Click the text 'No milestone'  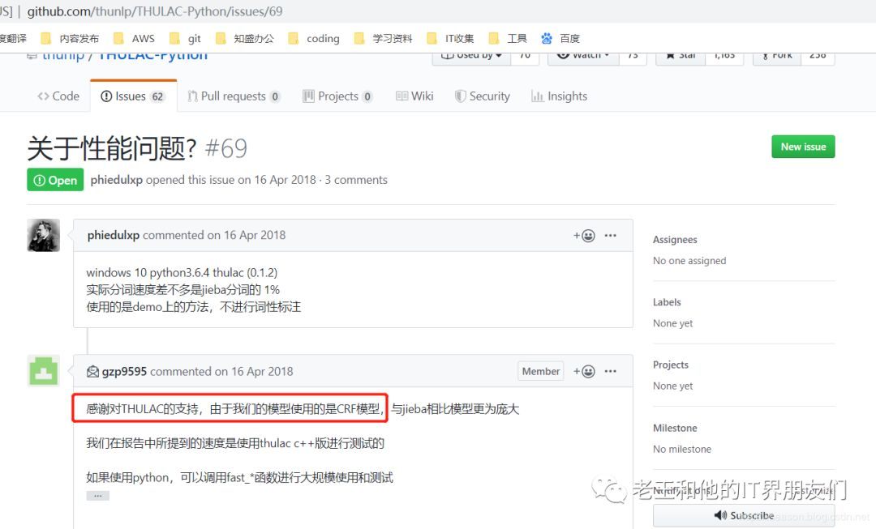click(682, 449)
